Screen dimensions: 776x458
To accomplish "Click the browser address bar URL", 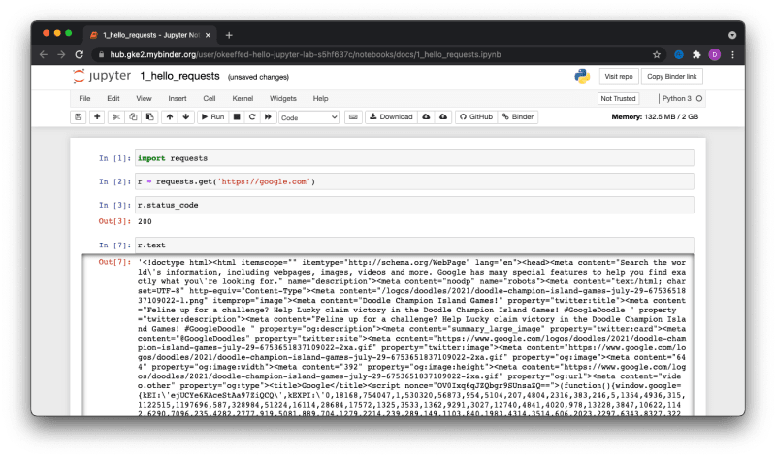I will click(306, 55).
